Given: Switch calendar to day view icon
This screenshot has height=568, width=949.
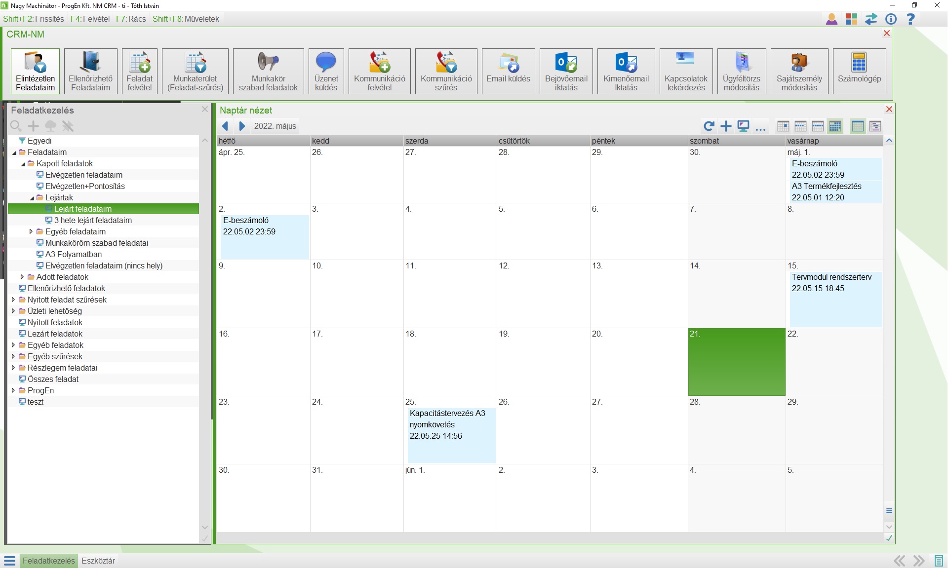Looking at the screenshot, I should [x=783, y=126].
